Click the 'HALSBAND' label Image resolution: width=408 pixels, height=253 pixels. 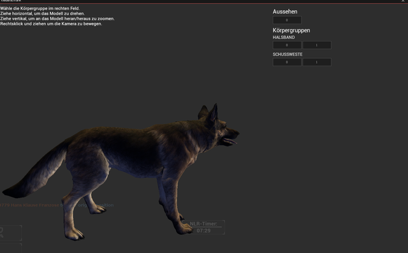pyautogui.click(x=284, y=38)
